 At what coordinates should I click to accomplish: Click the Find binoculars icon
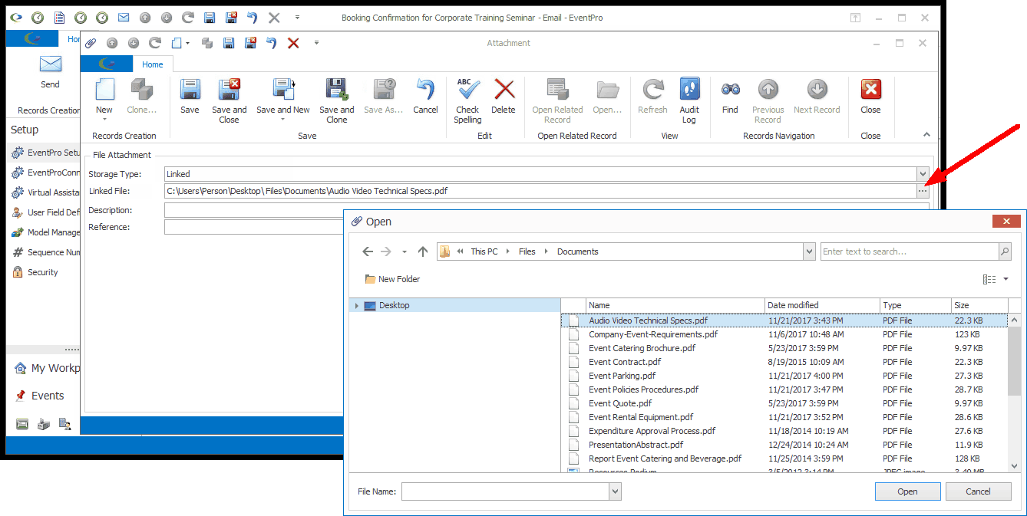730,89
